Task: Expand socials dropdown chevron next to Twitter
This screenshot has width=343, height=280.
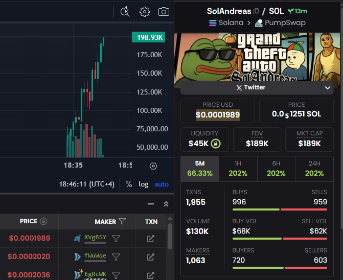Action: coord(328,88)
